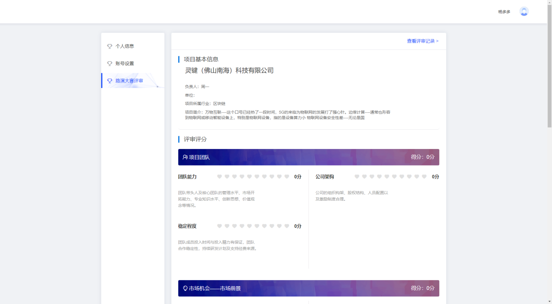This screenshot has width=552, height=304.
Task: Go to 账号设置 in the sidebar
Action: click(x=125, y=64)
